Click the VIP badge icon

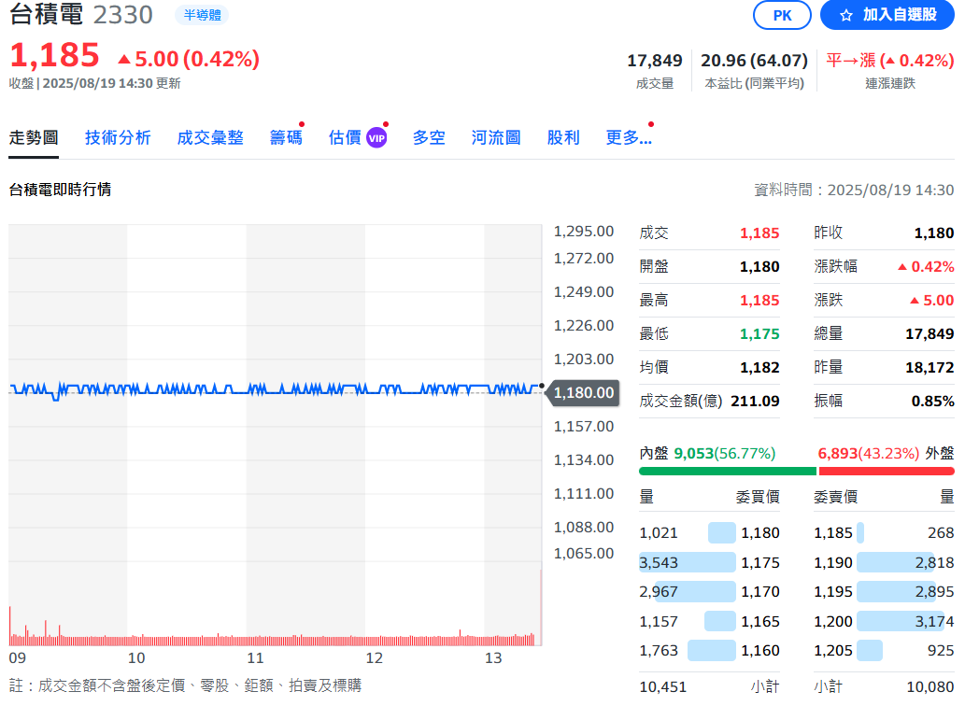(x=376, y=138)
